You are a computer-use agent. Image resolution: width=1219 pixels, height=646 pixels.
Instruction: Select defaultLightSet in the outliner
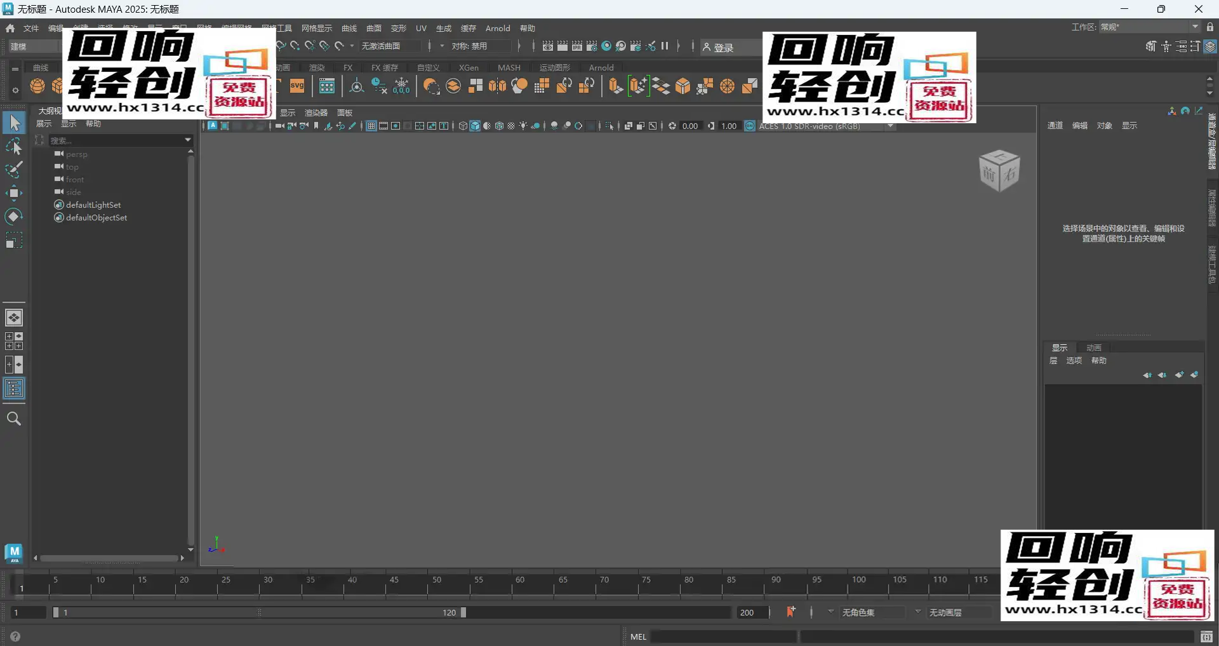point(93,205)
